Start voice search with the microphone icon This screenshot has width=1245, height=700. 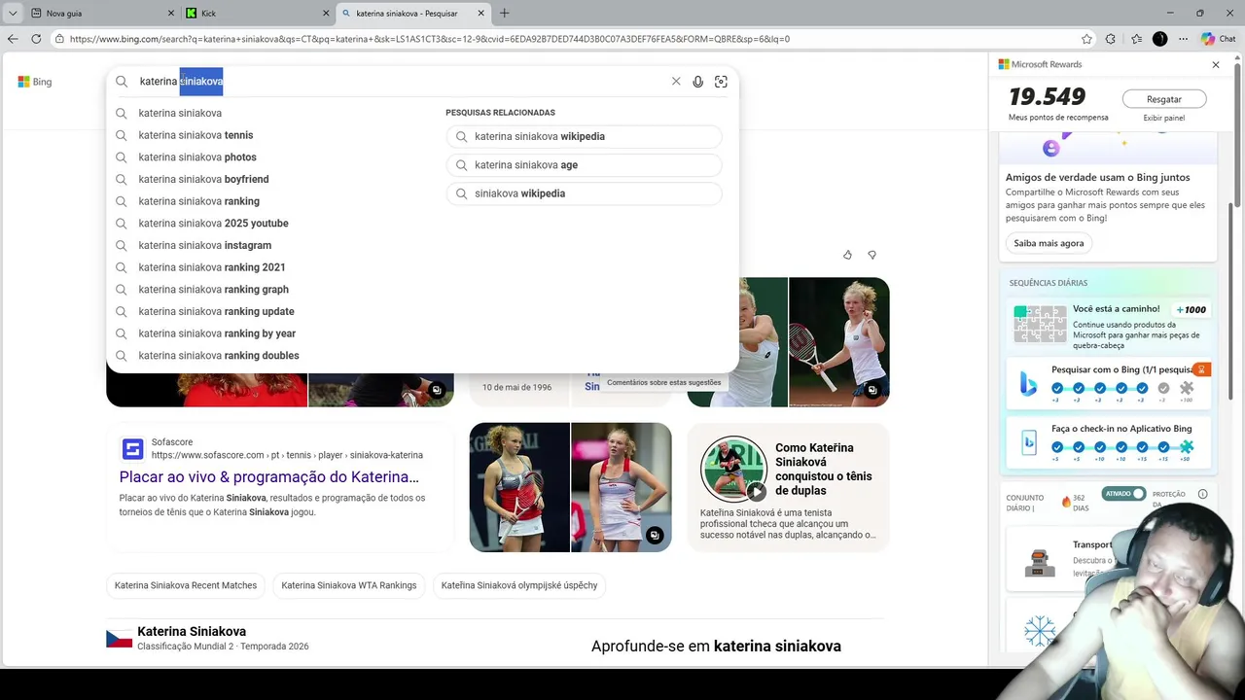(697, 82)
